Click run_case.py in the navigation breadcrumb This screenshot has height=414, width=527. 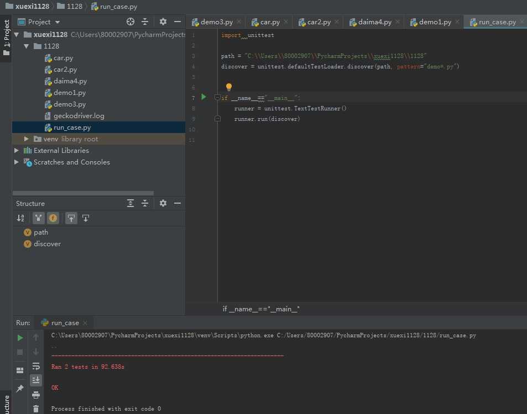[114, 7]
